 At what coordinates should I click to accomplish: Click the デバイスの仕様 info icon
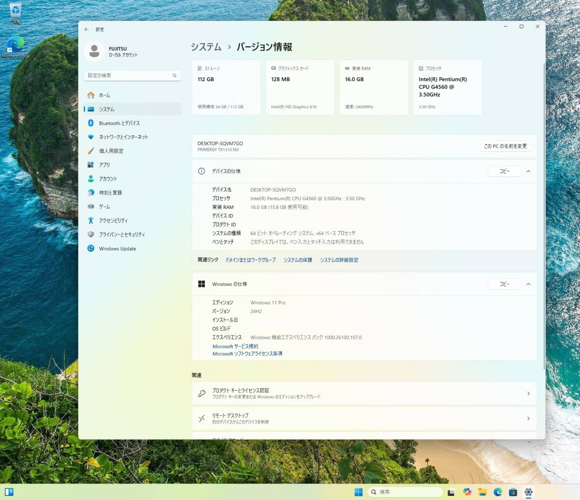click(202, 171)
